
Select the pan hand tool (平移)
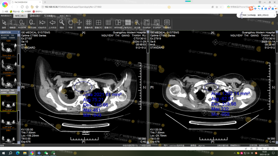70,23
